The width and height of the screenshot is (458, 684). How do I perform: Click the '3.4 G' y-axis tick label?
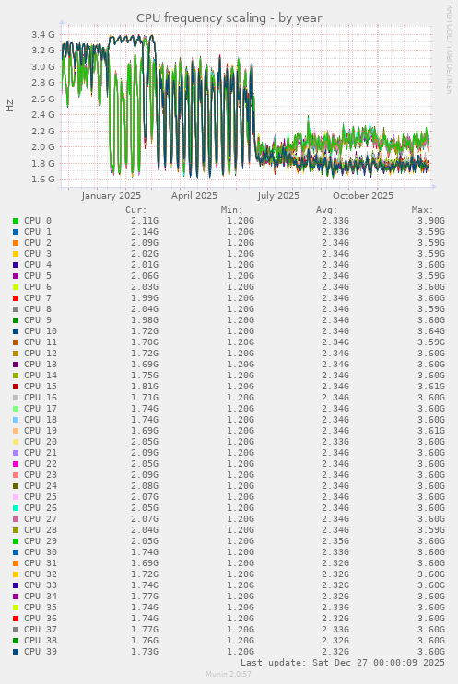click(43, 34)
